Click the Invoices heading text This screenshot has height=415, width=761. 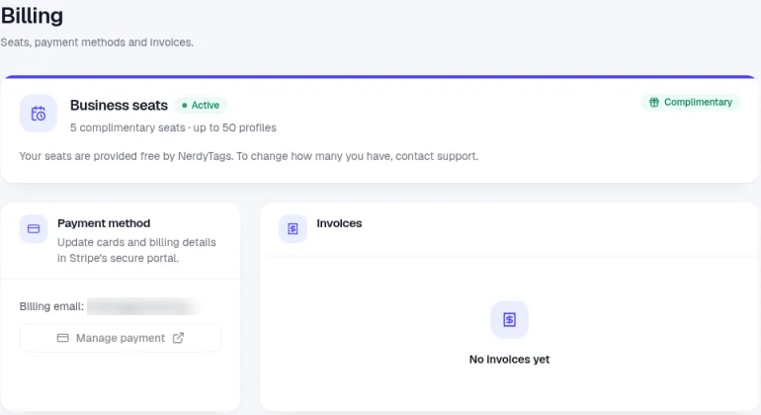pyautogui.click(x=339, y=223)
